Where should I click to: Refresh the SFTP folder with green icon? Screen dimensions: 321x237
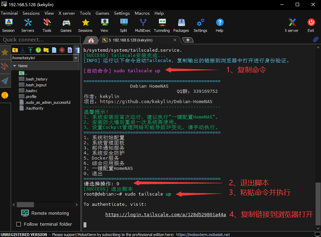[38, 50]
